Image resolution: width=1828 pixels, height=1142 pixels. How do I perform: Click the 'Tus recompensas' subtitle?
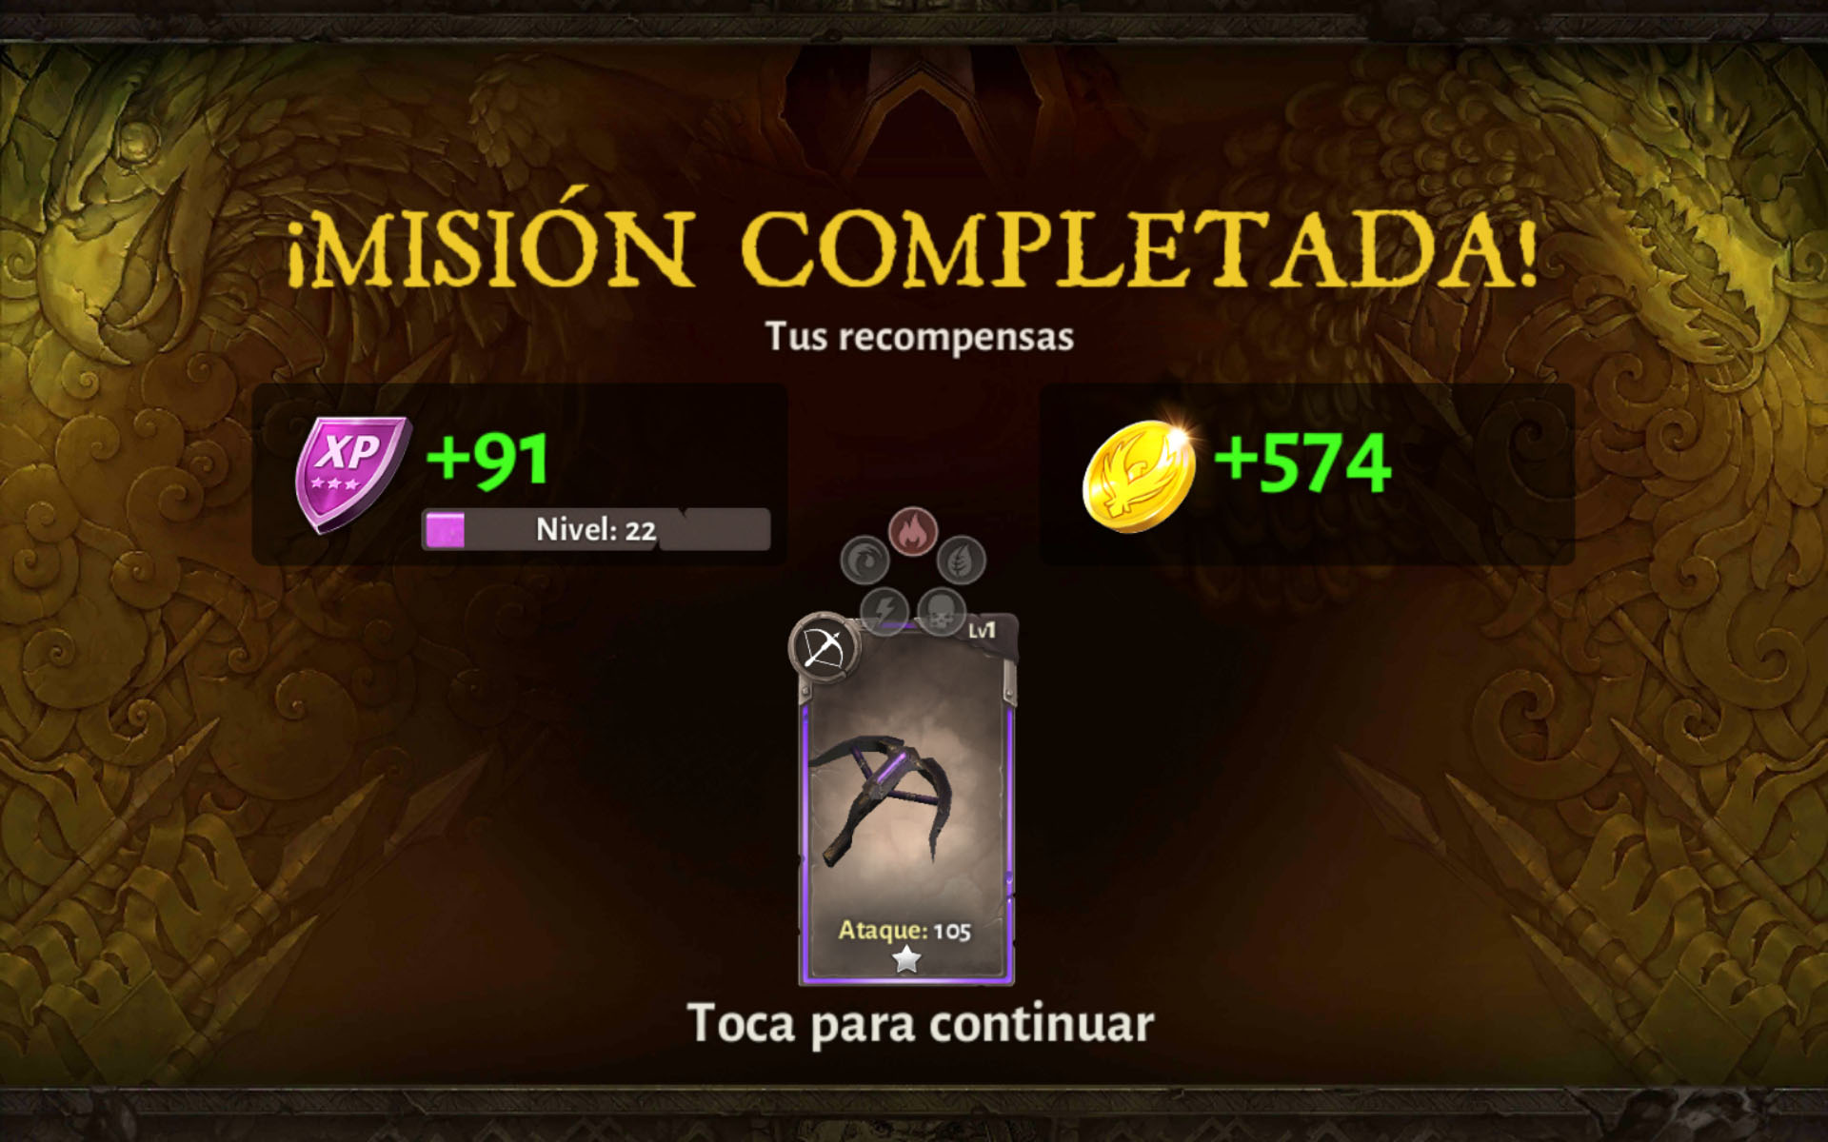920,337
